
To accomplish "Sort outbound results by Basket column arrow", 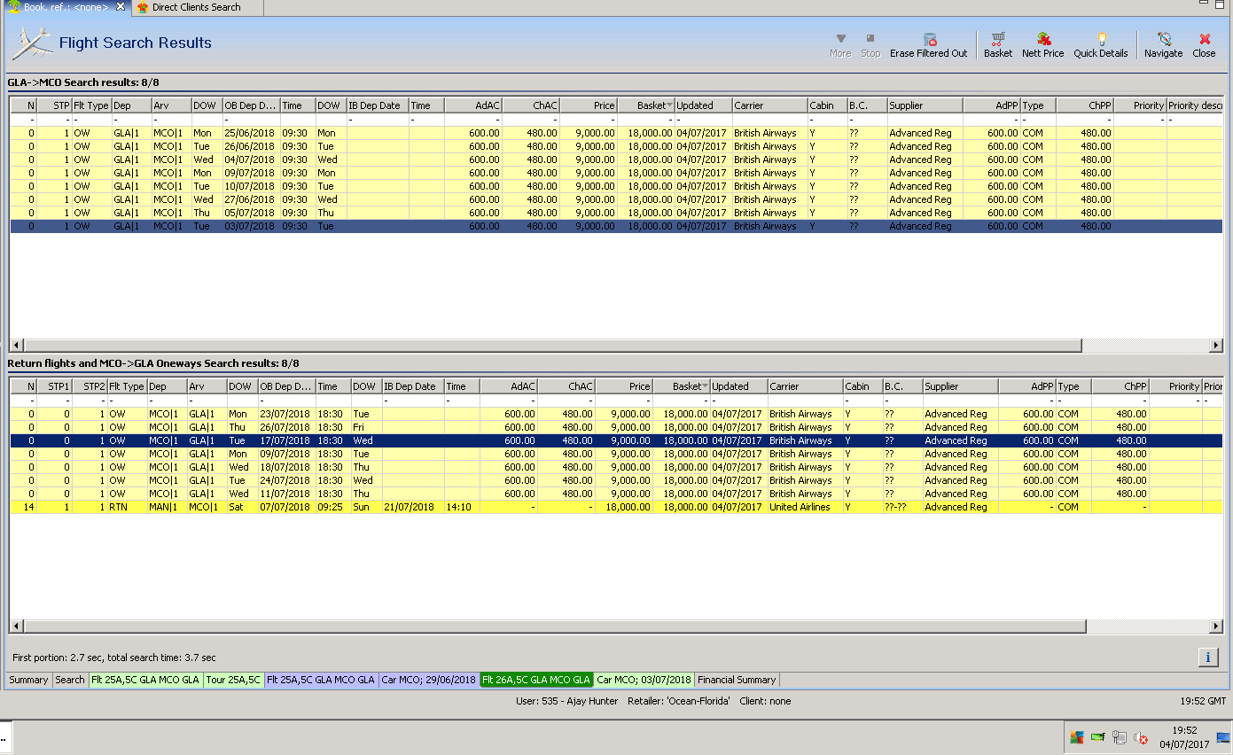I will pyautogui.click(x=669, y=105).
